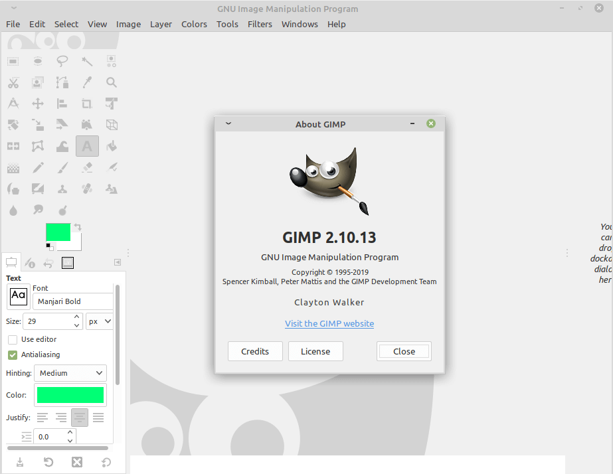Click the Credits button
The height and width of the screenshot is (474, 613).
pyautogui.click(x=255, y=351)
